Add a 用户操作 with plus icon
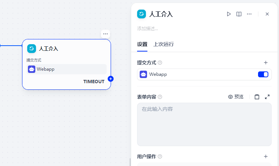 tap(266, 156)
